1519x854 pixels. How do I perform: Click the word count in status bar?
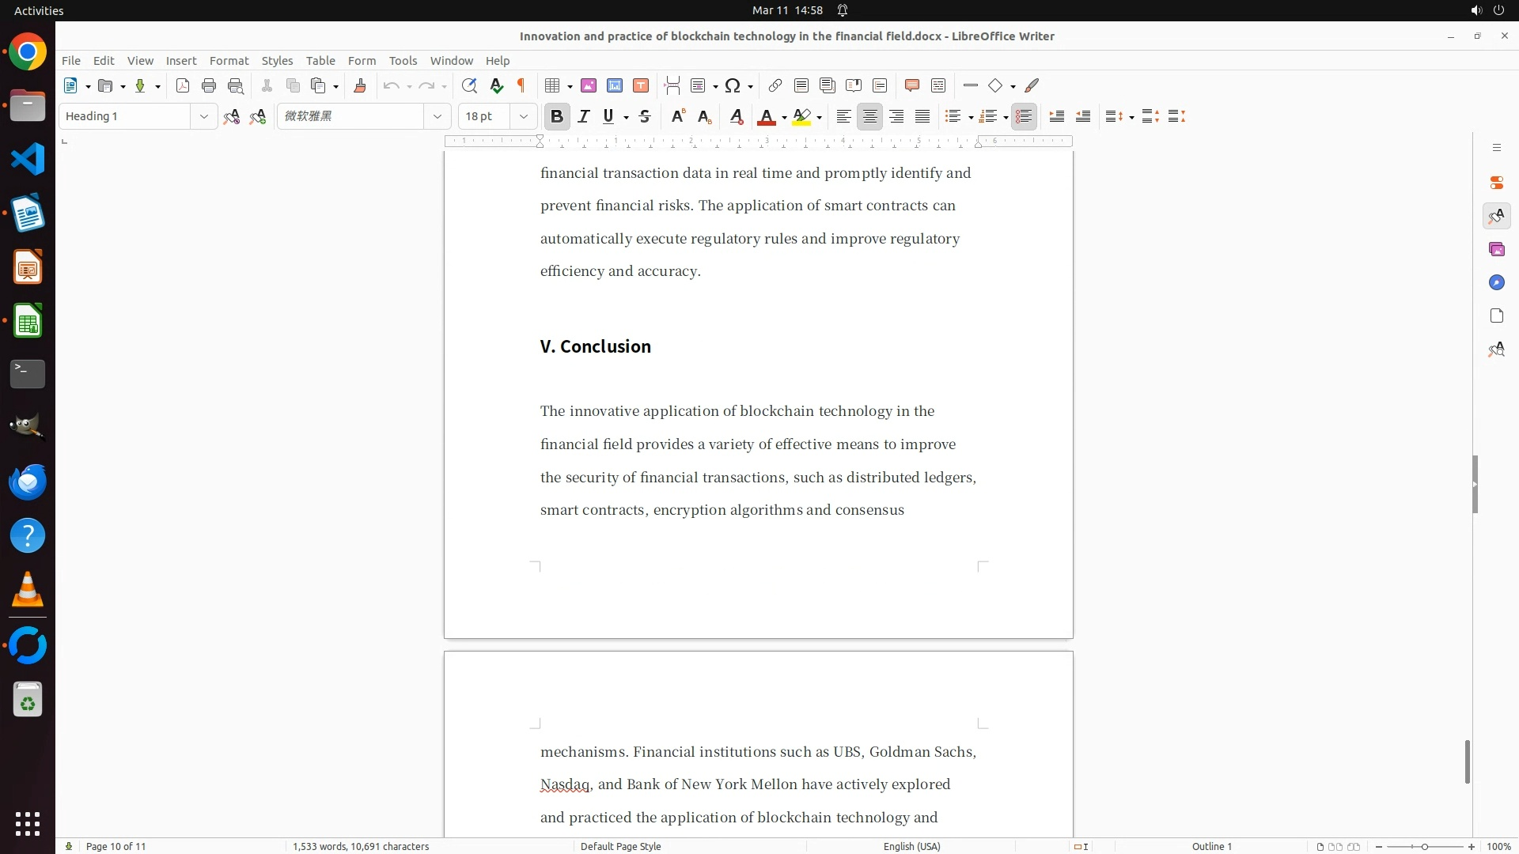[361, 846]
